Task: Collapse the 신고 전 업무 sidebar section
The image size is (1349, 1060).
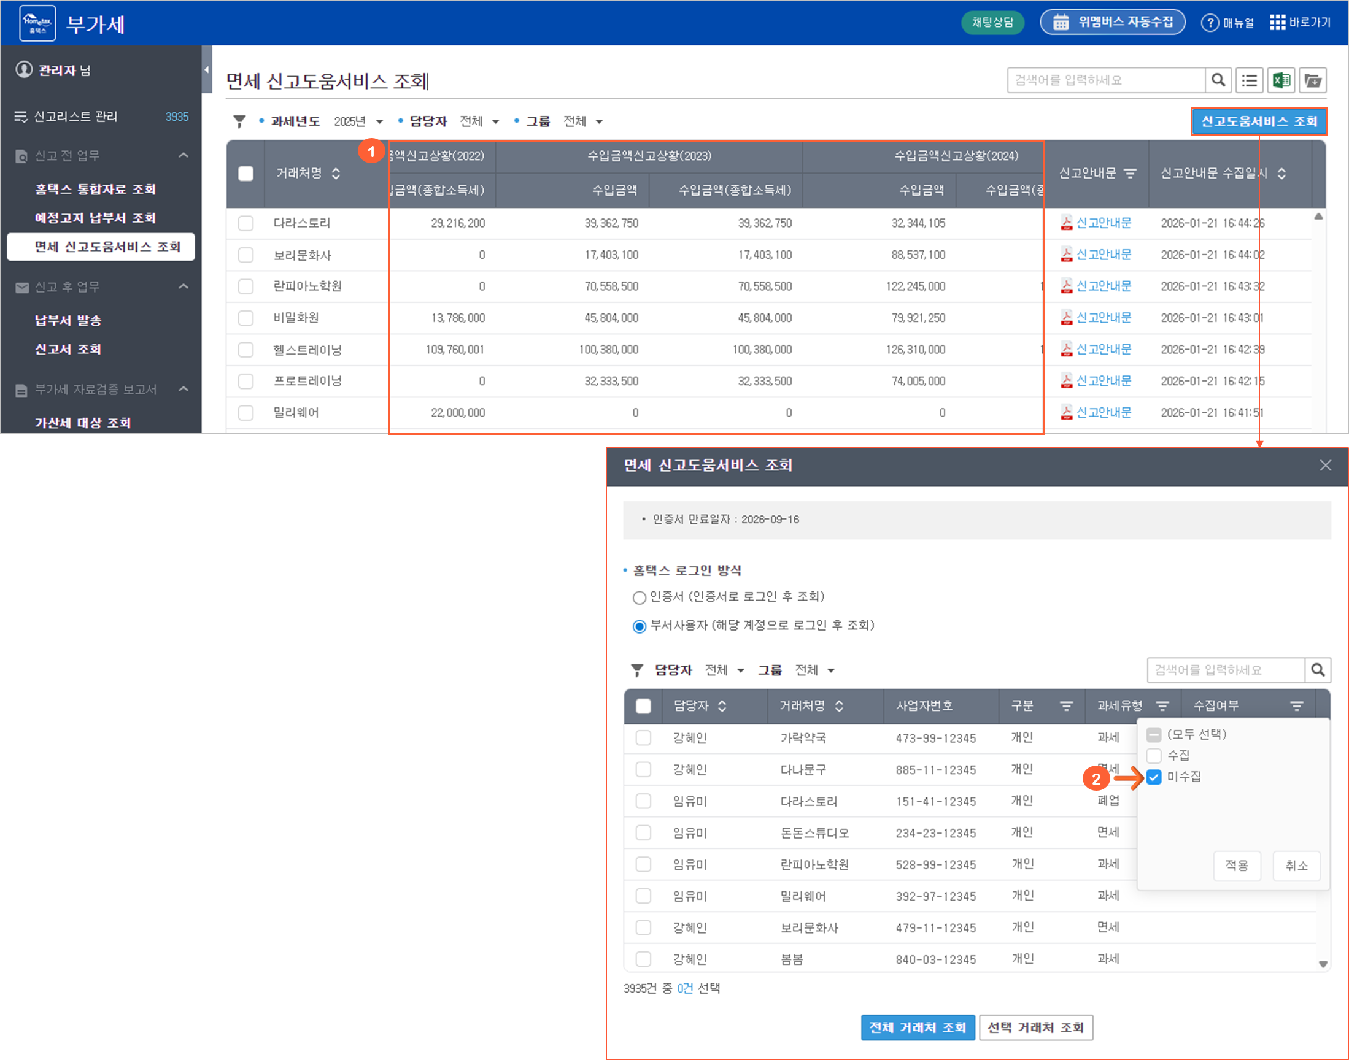Action: 183,155
